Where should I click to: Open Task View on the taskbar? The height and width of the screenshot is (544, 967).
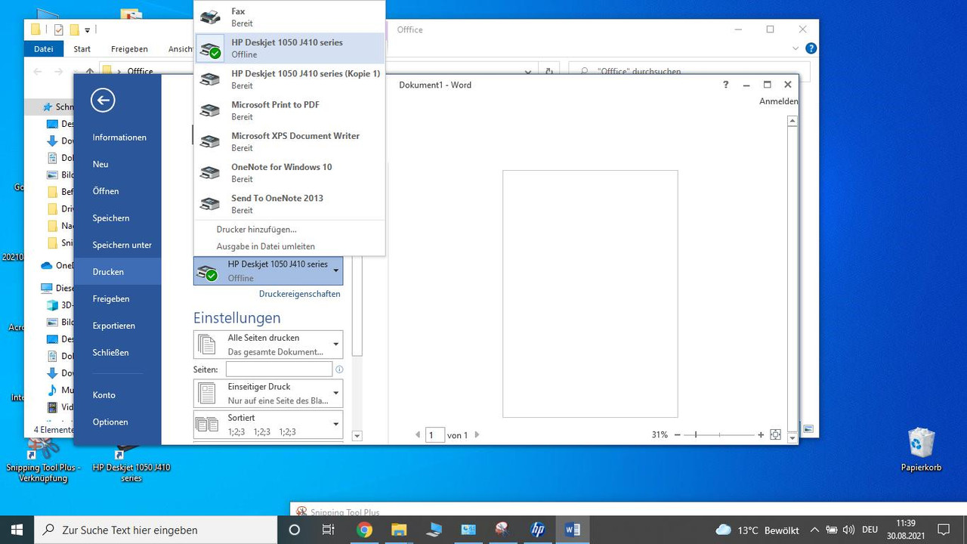(328, 530)
